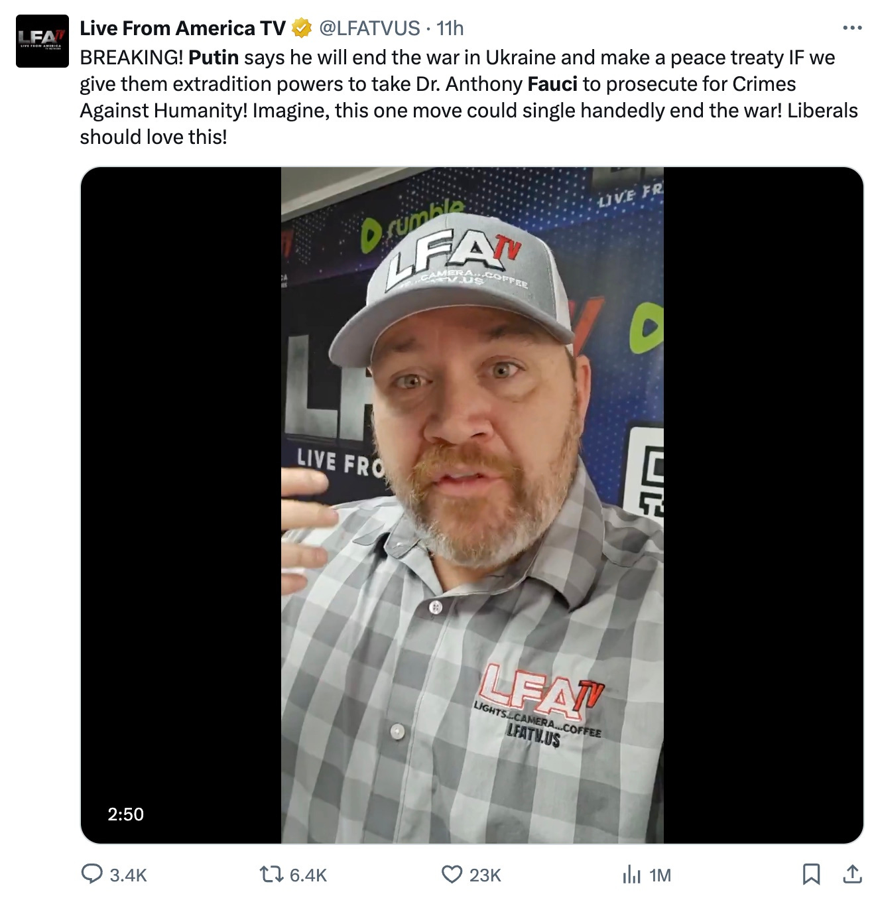The width and height of the screenshot is (874, 898).
Task: Open the LFA TV profile avatar
Action: [x=42, y=41]
